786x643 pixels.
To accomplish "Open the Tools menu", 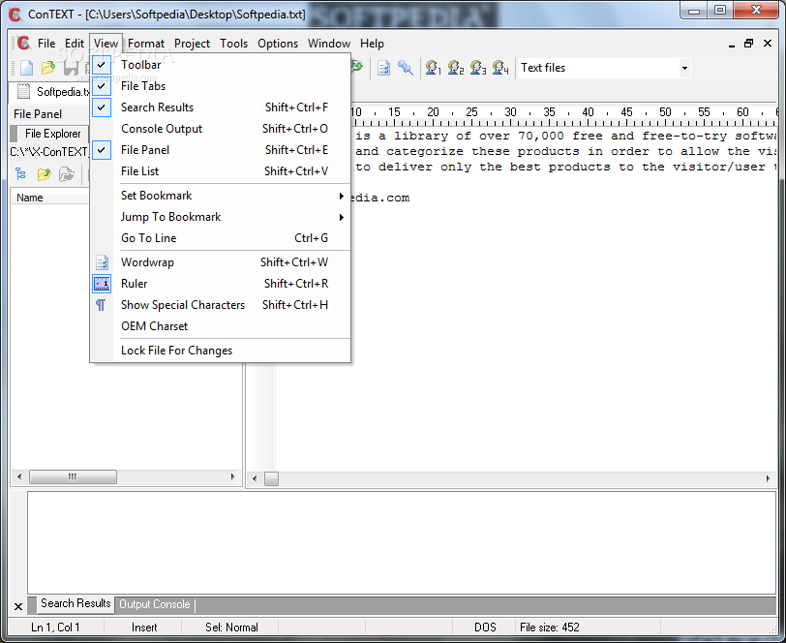I will pos(233,44).
